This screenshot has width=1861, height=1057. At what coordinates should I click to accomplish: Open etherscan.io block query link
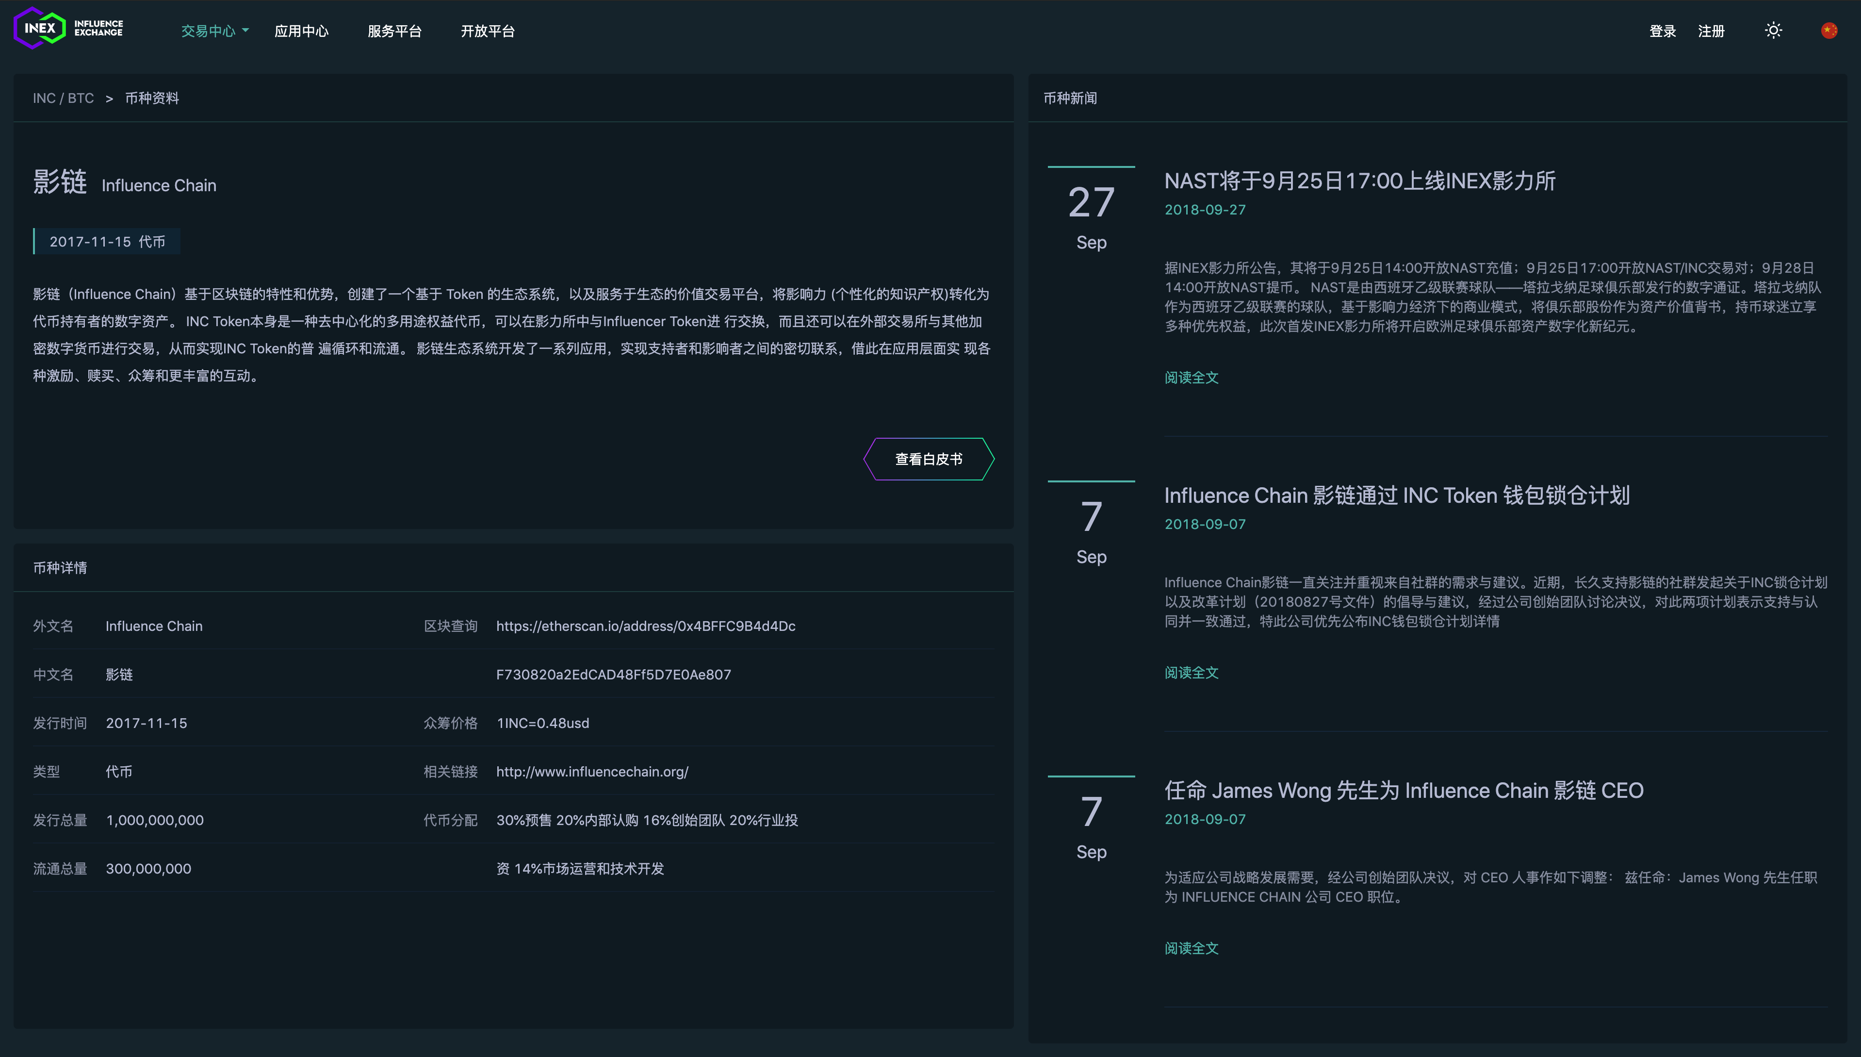646,626
